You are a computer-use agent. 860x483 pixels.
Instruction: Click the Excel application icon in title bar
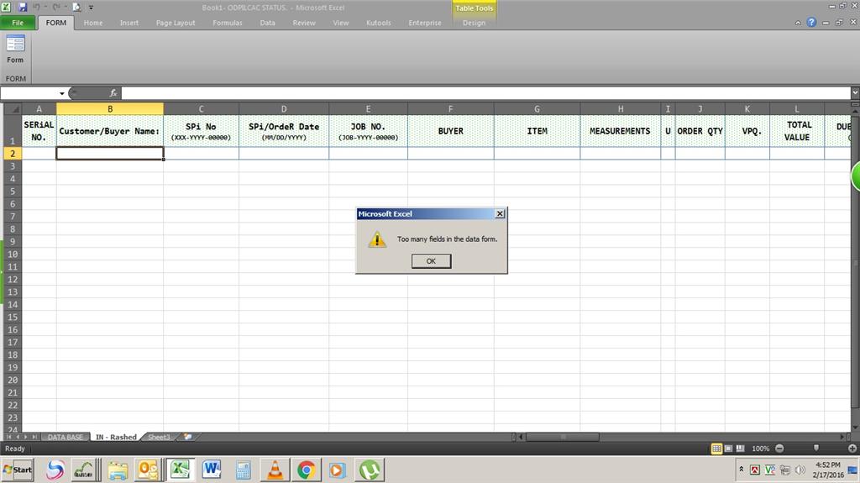click(x=7, y=7)
